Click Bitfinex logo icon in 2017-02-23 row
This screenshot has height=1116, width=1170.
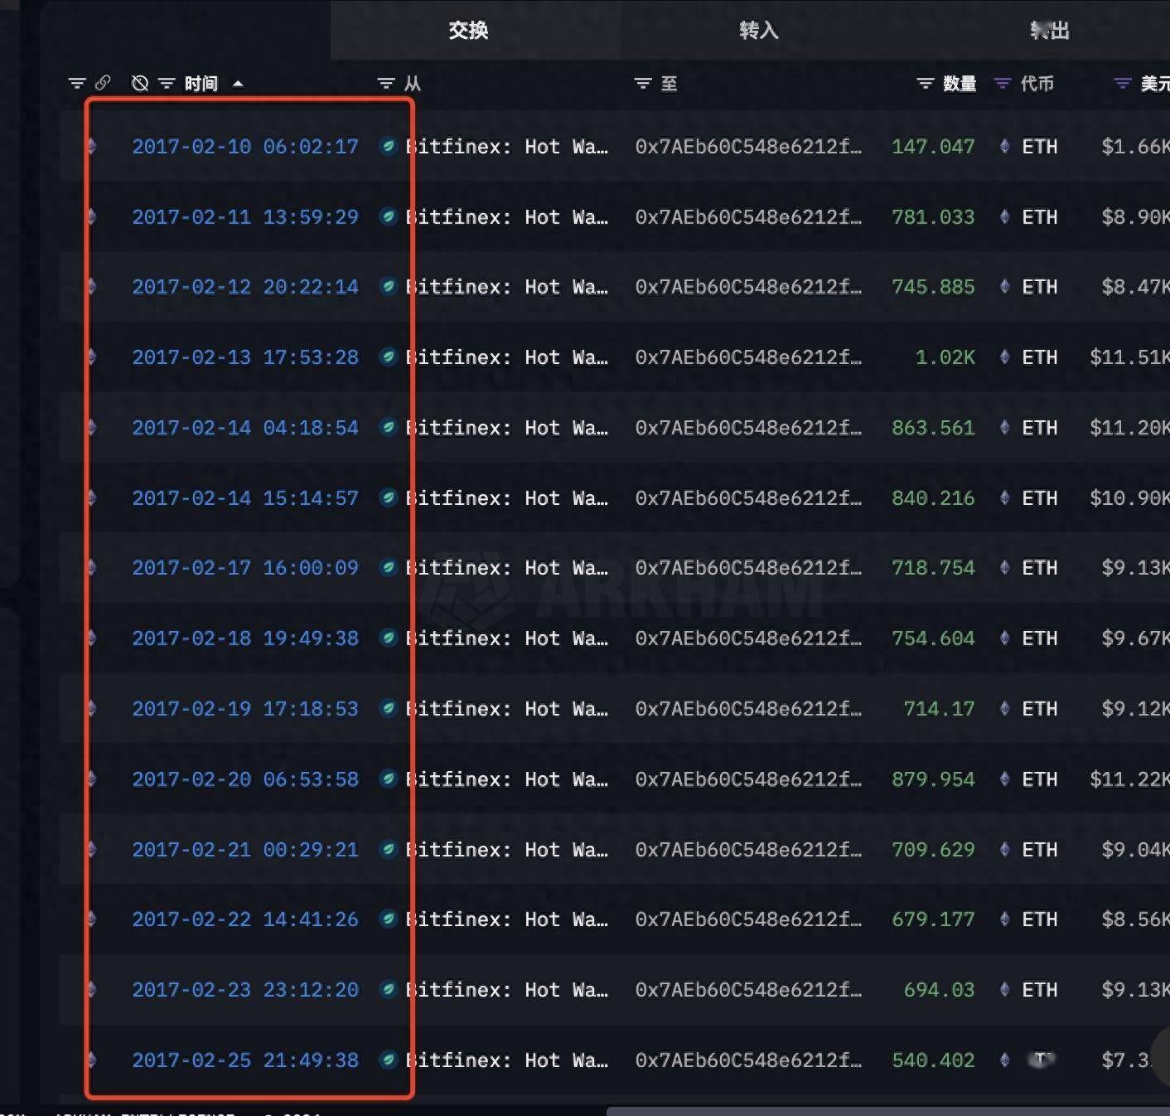click(x=388, y=990)
